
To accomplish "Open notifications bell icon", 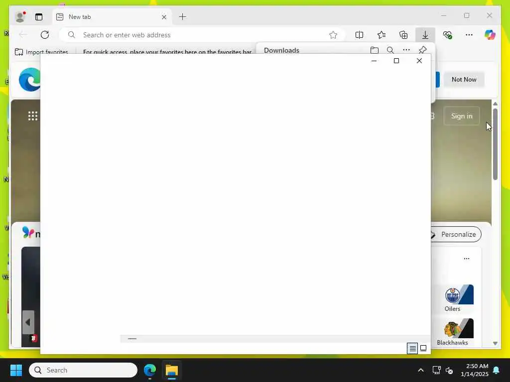I will pos(497,370).
